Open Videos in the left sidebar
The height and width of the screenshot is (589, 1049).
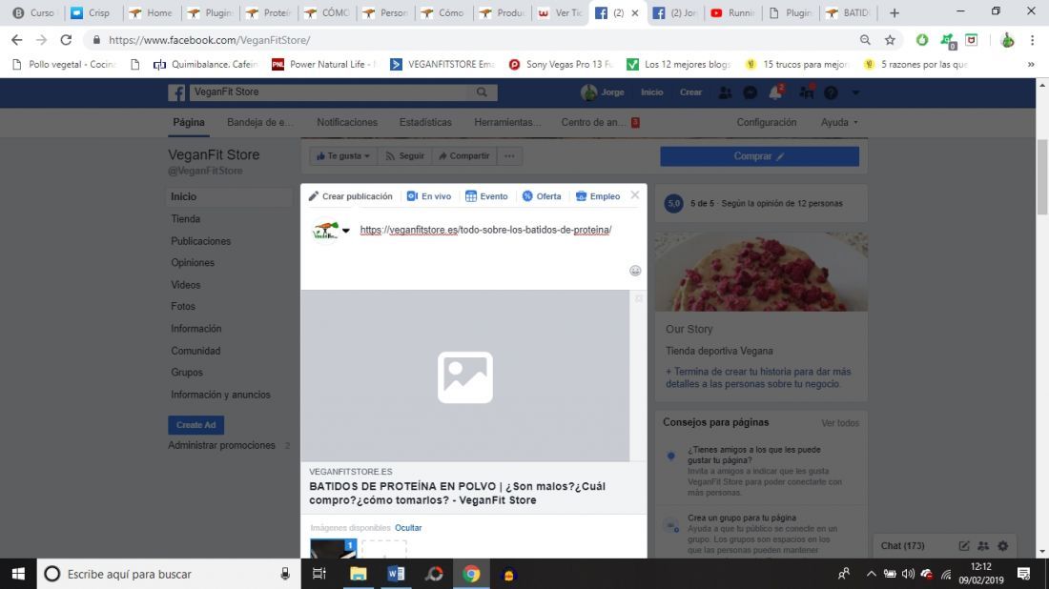[x=185, y=285]
